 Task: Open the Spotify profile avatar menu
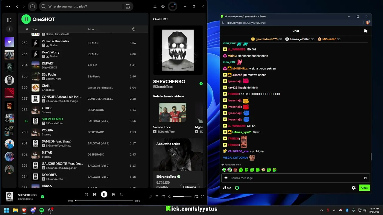(x=173, y=6)
